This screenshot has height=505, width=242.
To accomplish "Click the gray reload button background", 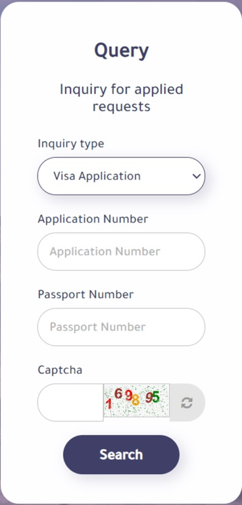I will [x=187, y=402].
